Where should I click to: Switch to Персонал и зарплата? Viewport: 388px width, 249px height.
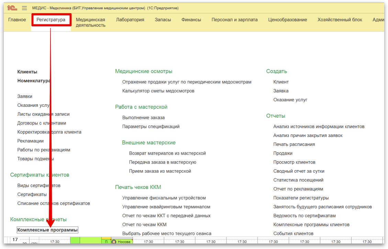[x=235, y=20]
